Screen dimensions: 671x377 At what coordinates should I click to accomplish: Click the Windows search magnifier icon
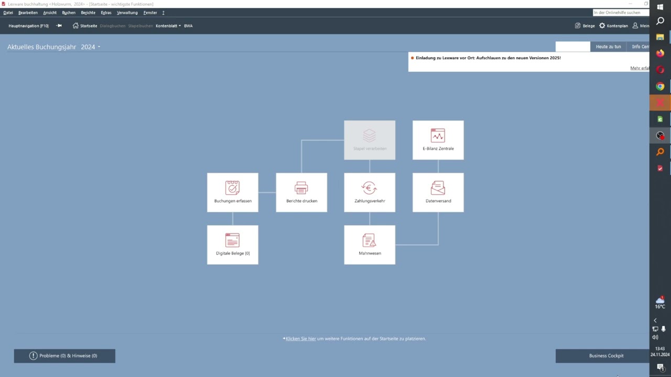tap(660, 21)
